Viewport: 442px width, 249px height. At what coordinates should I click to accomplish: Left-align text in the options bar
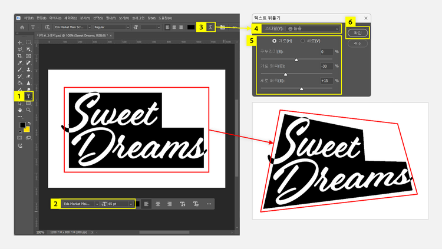[x=167, y=27]
